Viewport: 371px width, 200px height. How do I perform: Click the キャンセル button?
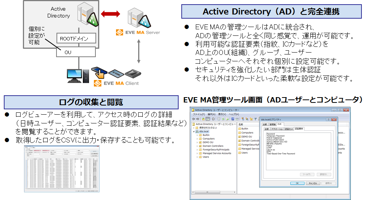313,183
